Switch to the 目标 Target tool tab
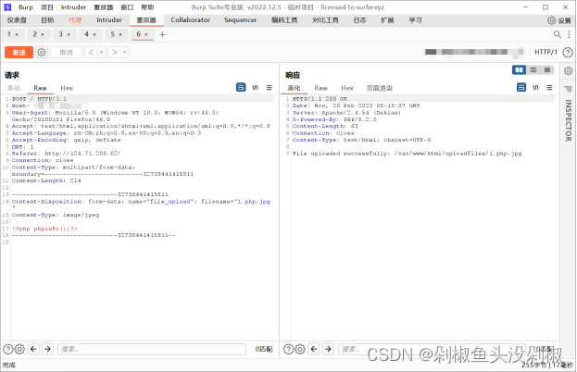Screen dimensions: 577x372 (47, 19)
